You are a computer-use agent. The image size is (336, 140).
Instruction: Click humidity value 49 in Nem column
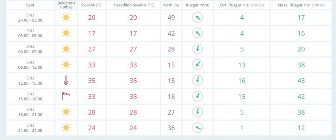click(x=171, y=18)
